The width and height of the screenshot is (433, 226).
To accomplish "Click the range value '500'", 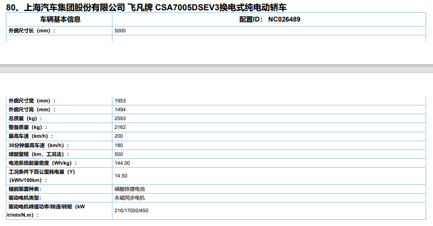I will 119,154.
